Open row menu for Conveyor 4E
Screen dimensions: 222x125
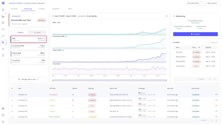pos(216,94)
